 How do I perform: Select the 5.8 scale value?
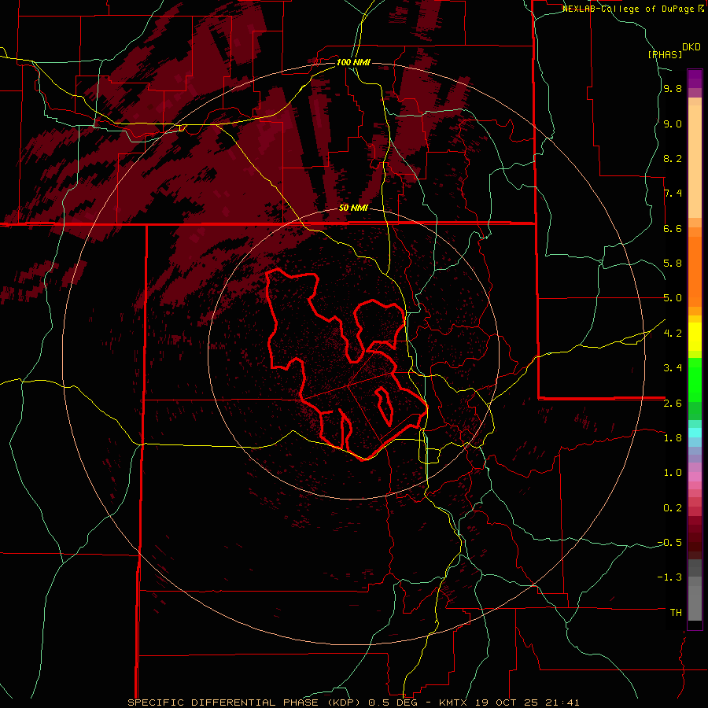click(673, 264)
